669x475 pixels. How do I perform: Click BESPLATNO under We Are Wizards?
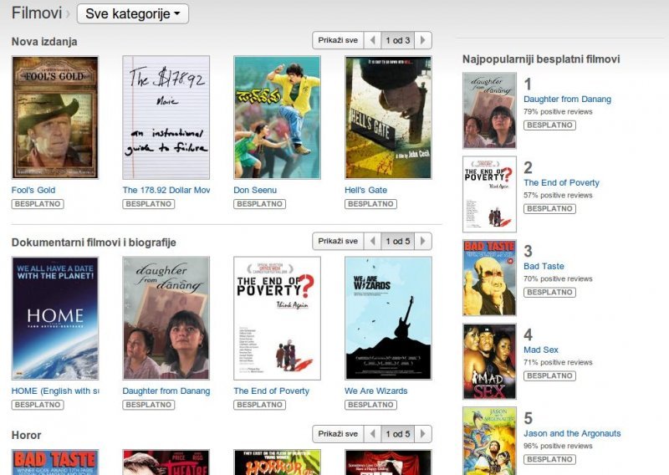(370, 405)
